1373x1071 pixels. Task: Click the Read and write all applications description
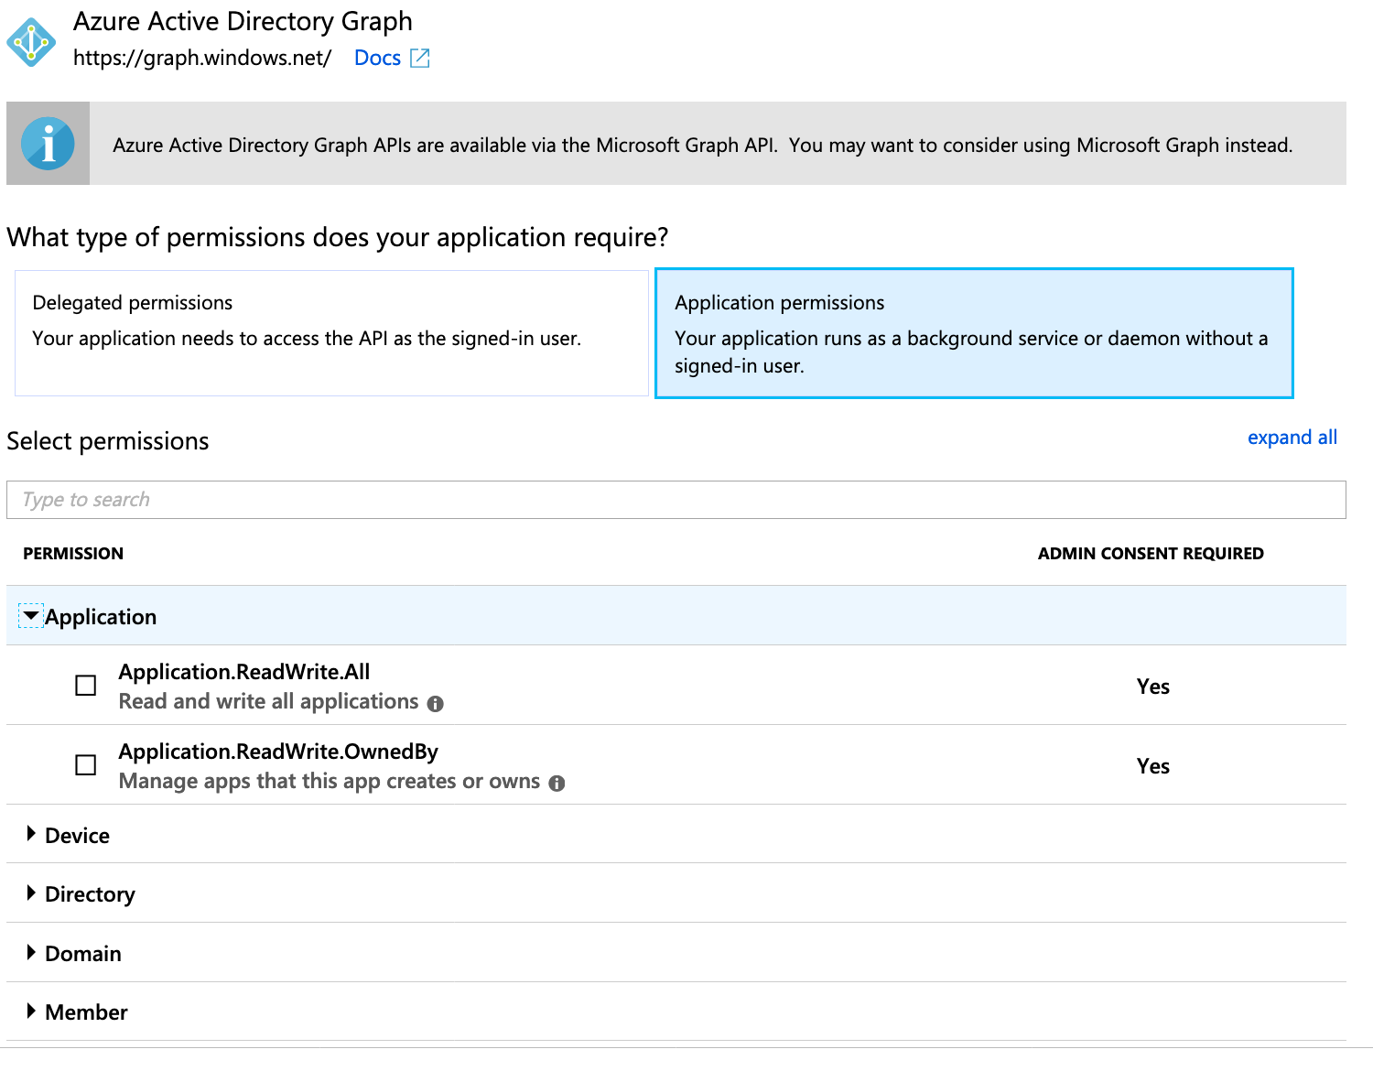(x=268, y=702)
